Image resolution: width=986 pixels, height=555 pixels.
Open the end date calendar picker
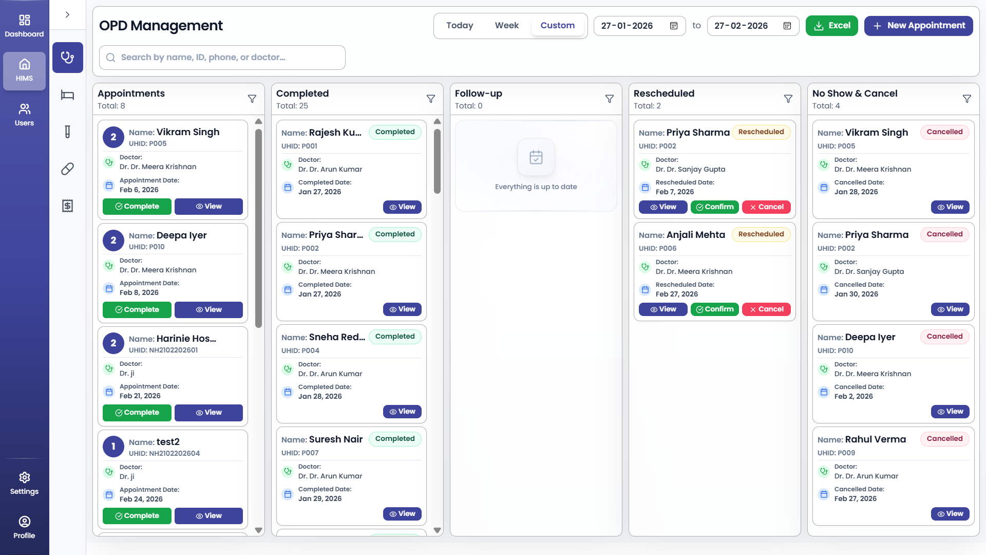coord(787,26)
